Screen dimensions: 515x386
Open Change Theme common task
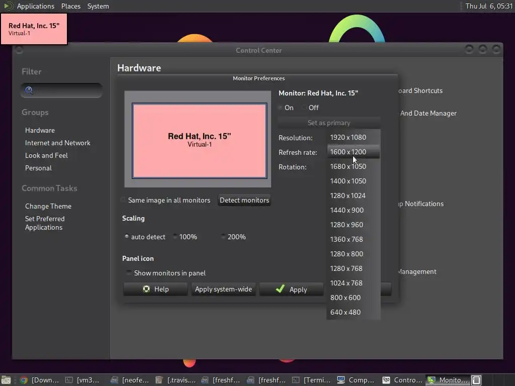(48, 206)
